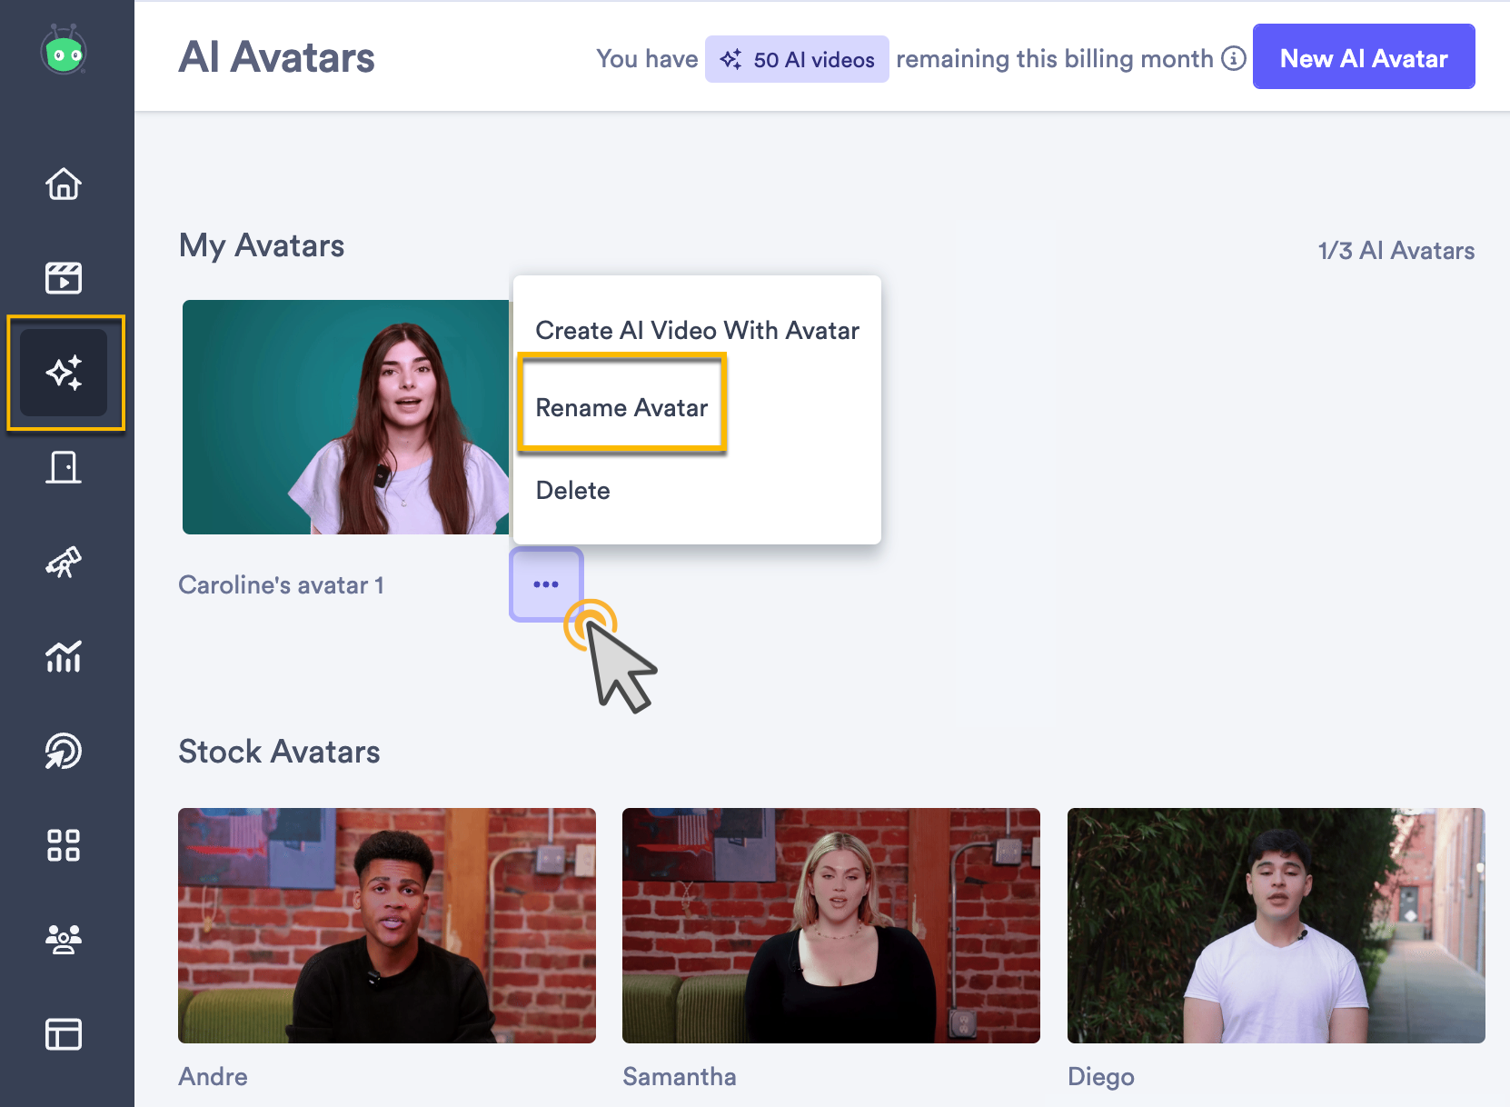Select Rename Avatar from the menu
Screen dimensions: 1510x1107
[621, 407]
